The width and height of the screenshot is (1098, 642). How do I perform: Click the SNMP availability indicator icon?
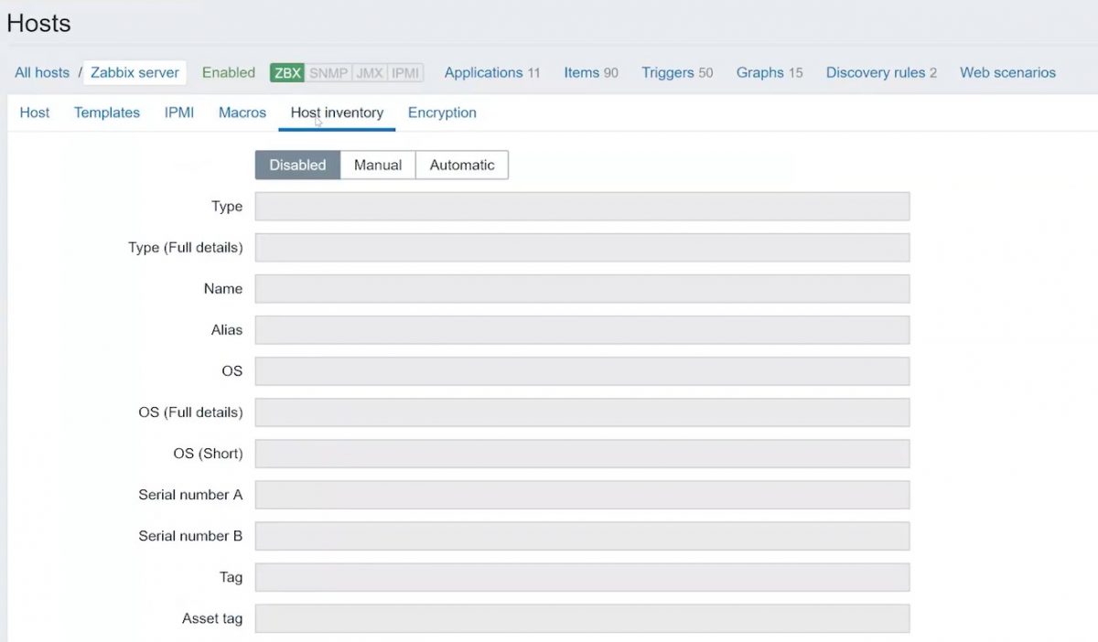click(x=328, y=72)
